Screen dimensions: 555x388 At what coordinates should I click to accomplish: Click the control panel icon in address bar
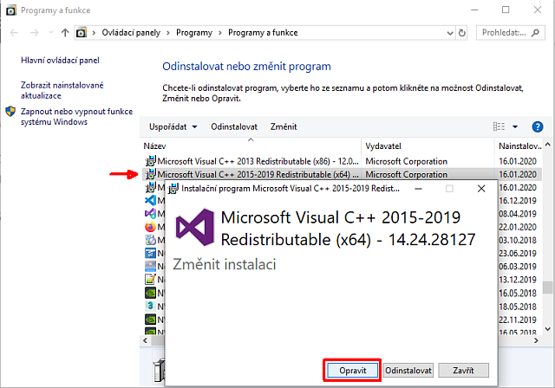click(x=81, y=33)
